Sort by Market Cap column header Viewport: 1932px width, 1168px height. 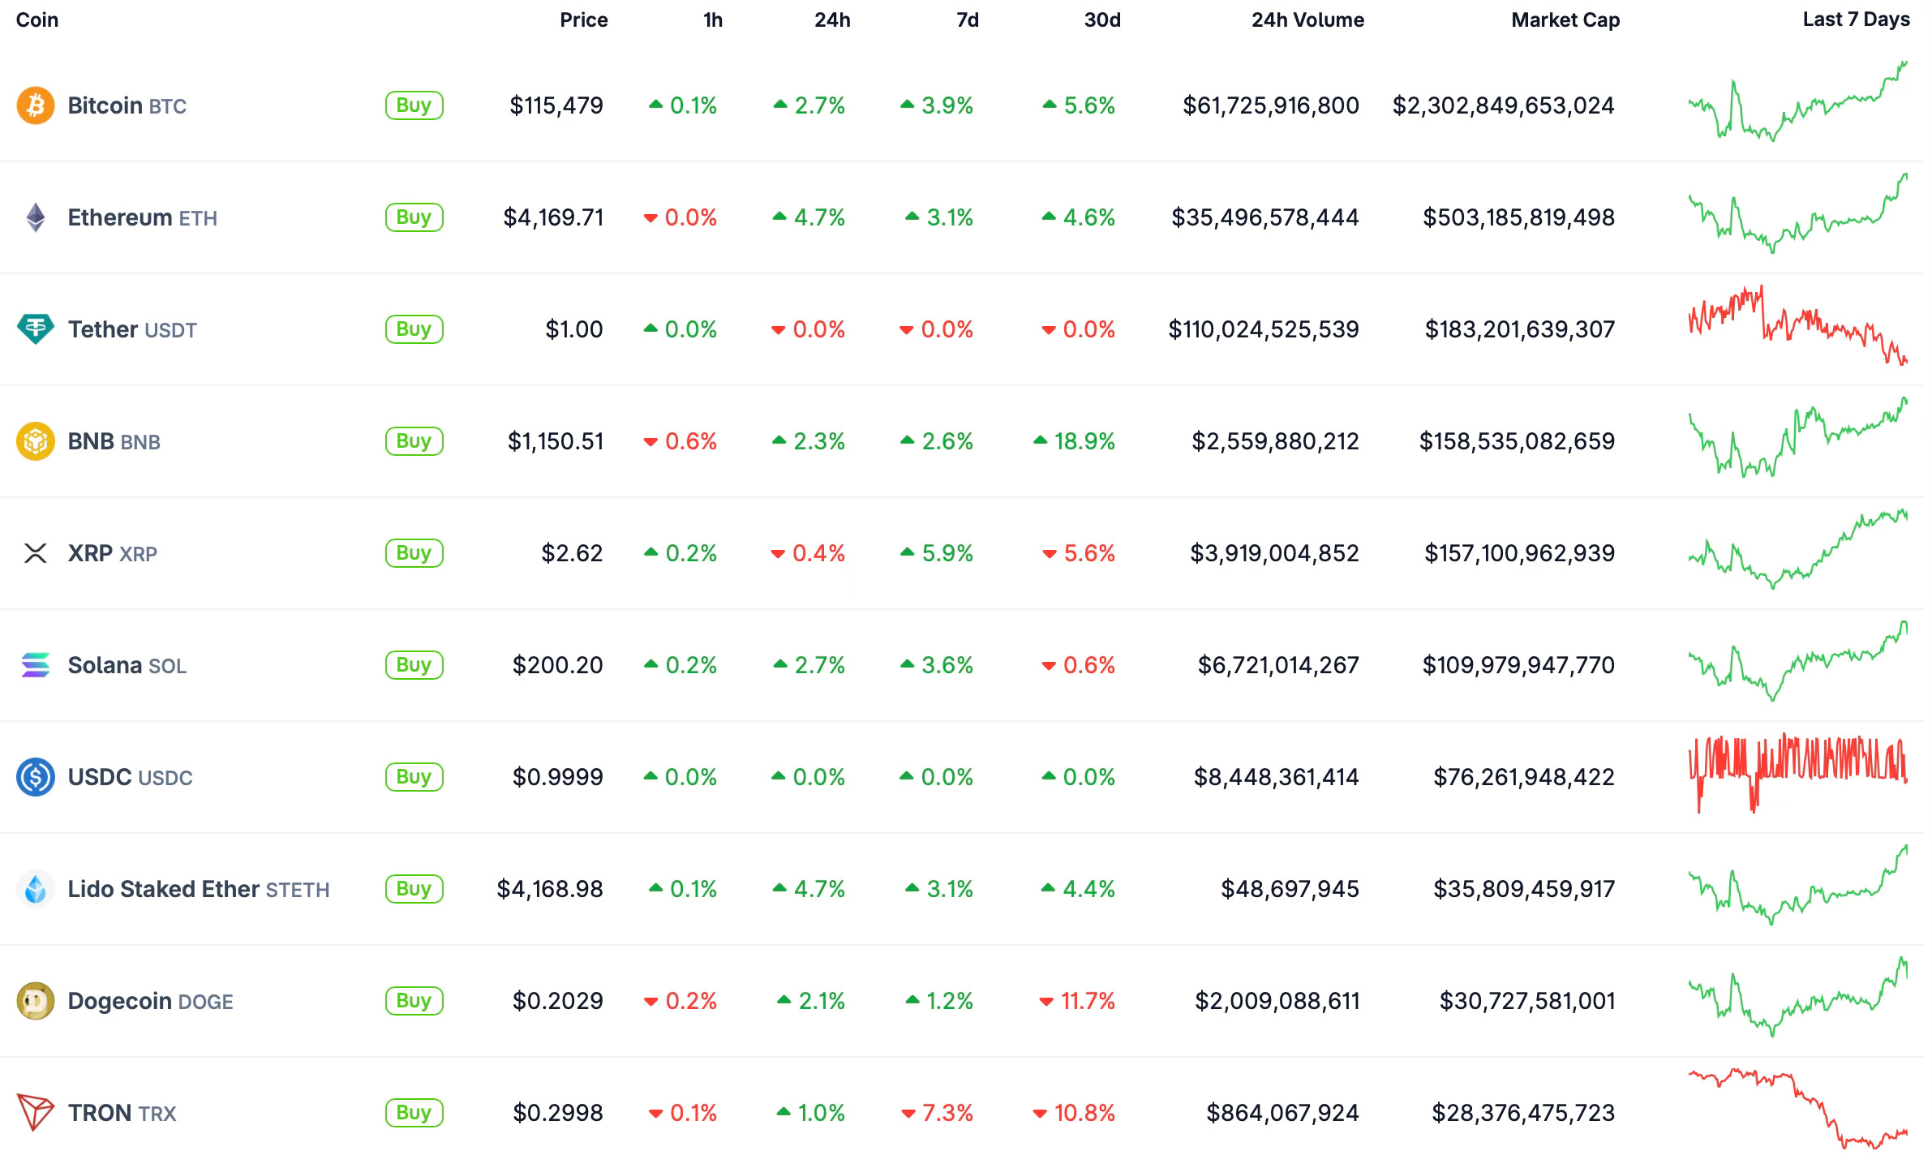1565,20
